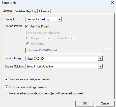Click the Setup1 : LastAdaptive solution box
Screen dimensions: 116x107
[64, 66]
